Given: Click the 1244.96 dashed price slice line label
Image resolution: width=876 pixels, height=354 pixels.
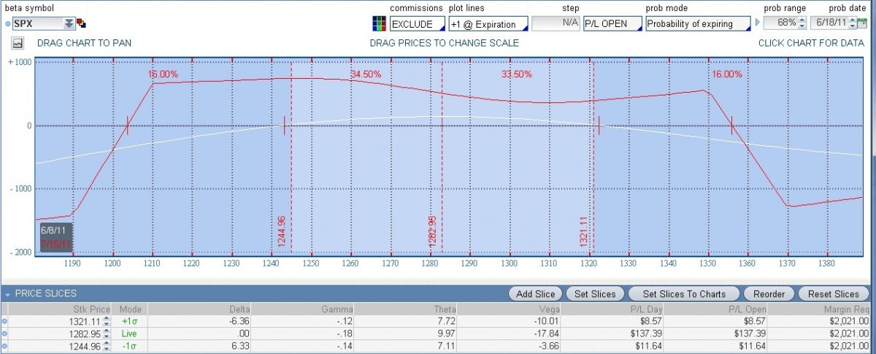Looking at the screenshot, I should (282, 231).
